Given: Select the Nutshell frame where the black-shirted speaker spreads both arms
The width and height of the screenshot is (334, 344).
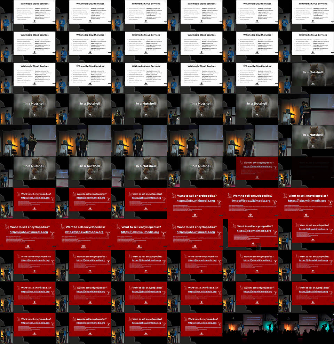Looking at the screenshot, I should 139,109.
